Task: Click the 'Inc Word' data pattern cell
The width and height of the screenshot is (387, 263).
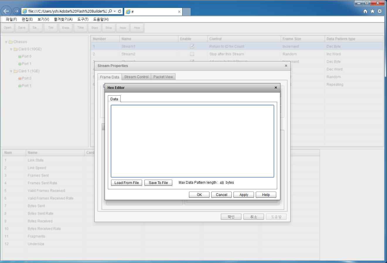Action: (354, 54)
